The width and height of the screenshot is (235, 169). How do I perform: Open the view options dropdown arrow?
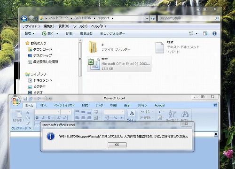(196, 33)
